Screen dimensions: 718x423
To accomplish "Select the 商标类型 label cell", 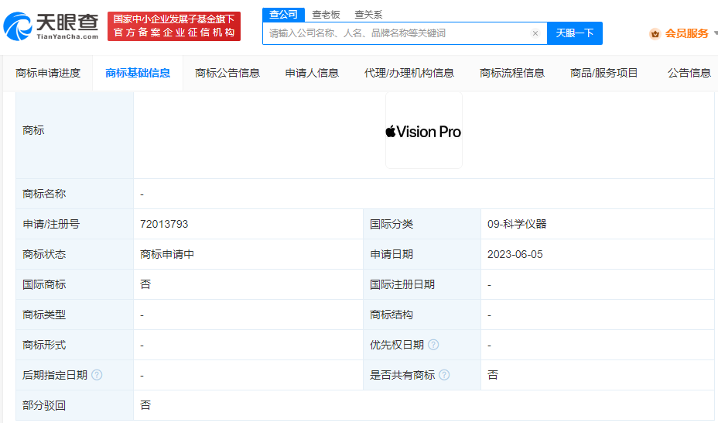I will click(x=74, y=315).
